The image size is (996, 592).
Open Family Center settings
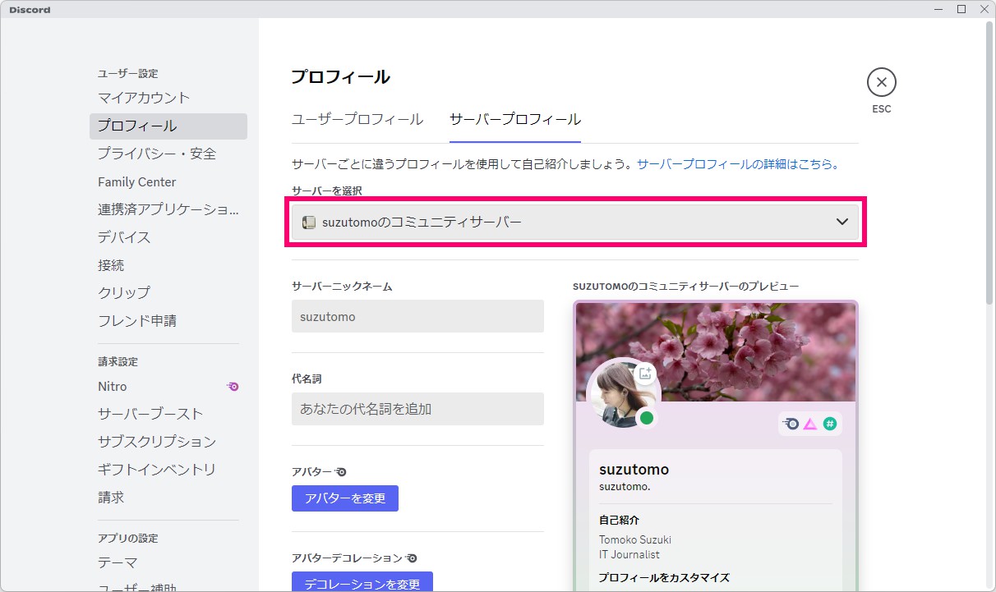168,181
